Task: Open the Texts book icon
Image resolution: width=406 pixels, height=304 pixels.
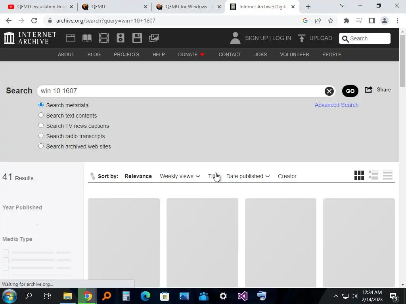Action: click(x=87, y=38)
